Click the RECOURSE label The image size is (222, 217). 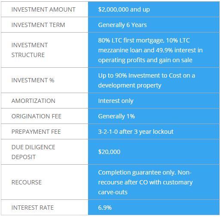point(27,182)
